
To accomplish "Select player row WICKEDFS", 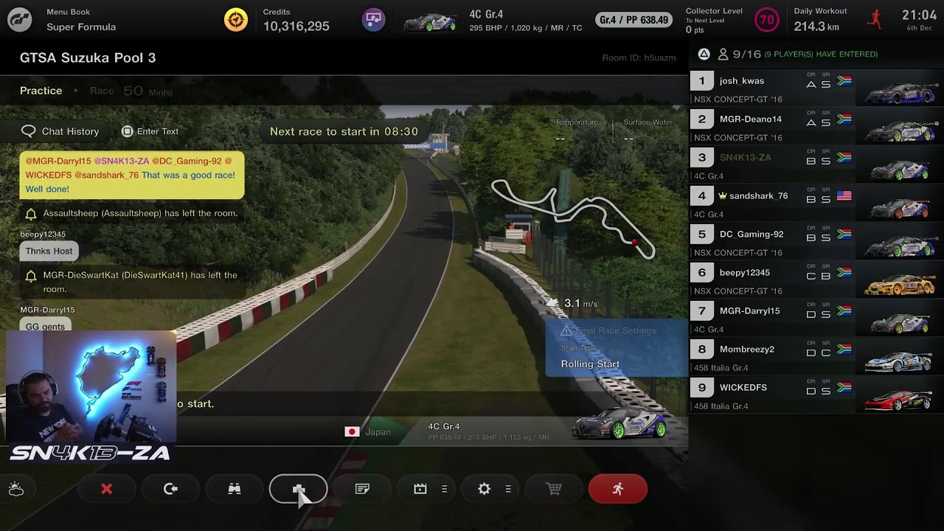I will tap(816, 395).
